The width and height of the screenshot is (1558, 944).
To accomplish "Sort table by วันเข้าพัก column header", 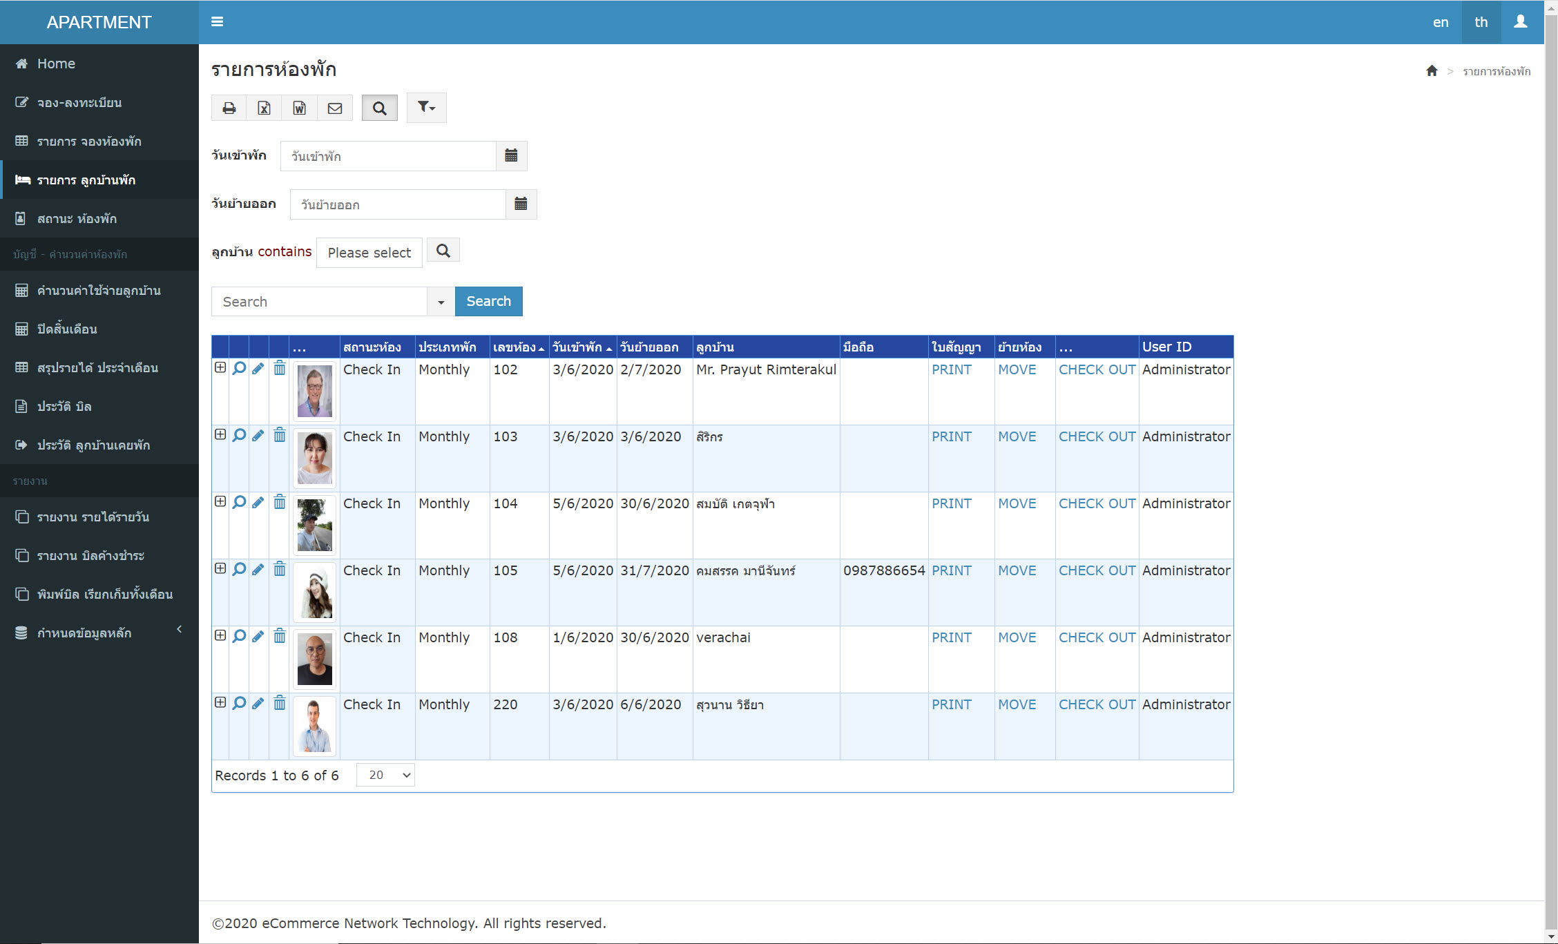I will pos(582,347).
